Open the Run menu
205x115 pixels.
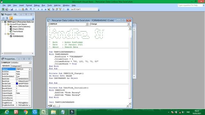click(x=44, y=5)
